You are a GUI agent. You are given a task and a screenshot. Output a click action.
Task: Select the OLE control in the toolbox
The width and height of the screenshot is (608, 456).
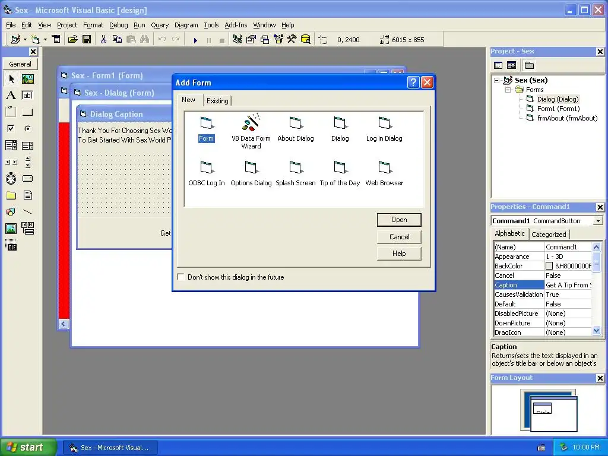11,245
